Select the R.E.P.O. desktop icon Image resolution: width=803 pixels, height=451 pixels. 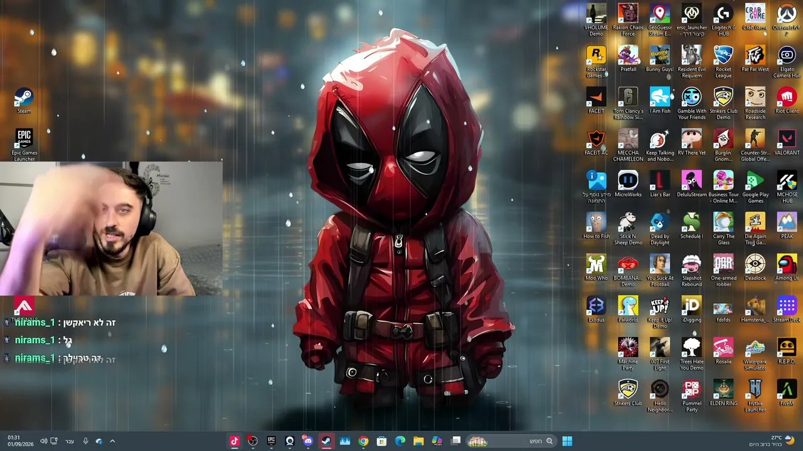point(787,351)
